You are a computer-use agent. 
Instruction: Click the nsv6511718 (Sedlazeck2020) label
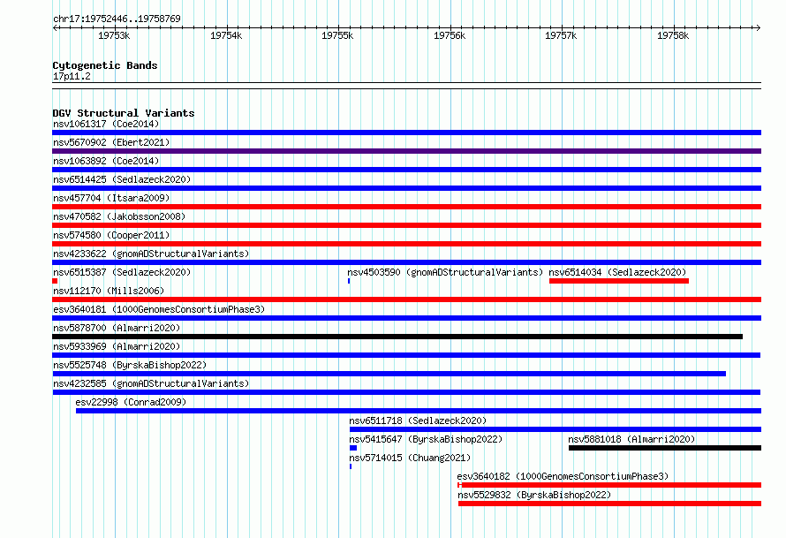(418, 421)
